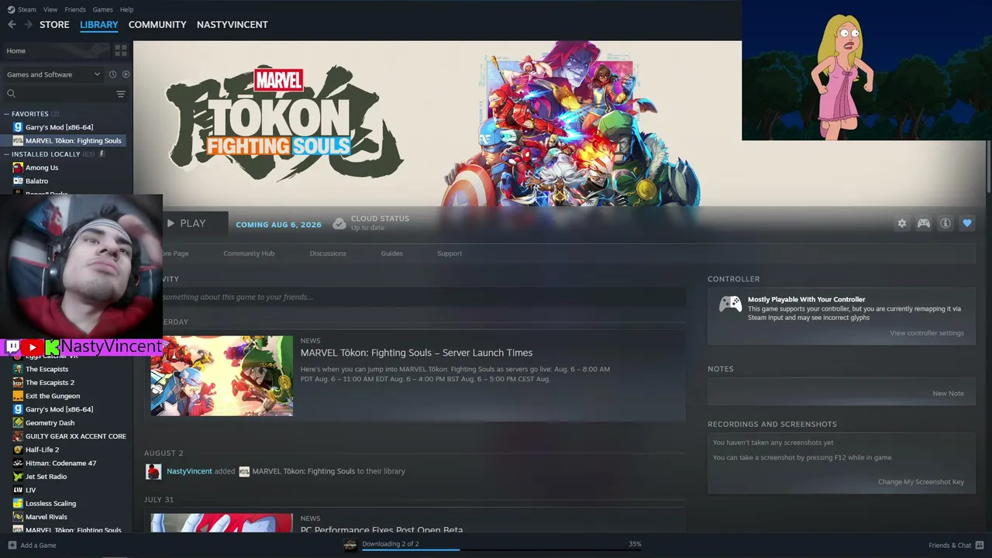Select Garry's Mod in Favorites
This screenshot has width=992, height=558.
click(59, 127)
